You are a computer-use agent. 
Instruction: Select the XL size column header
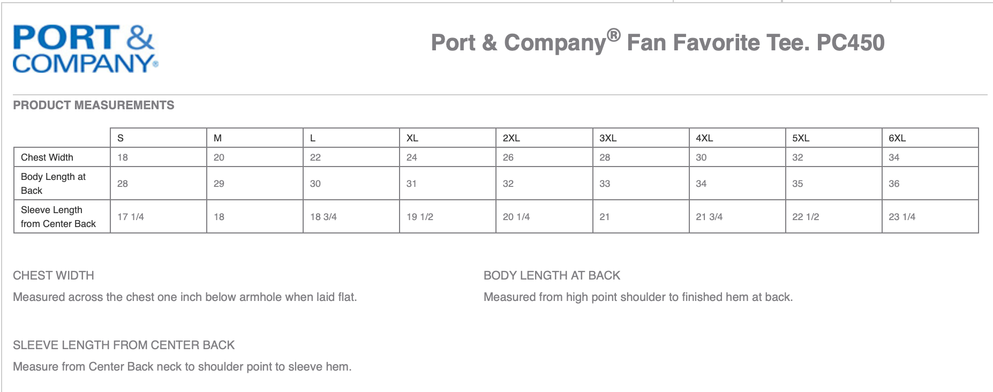(412, 138)
